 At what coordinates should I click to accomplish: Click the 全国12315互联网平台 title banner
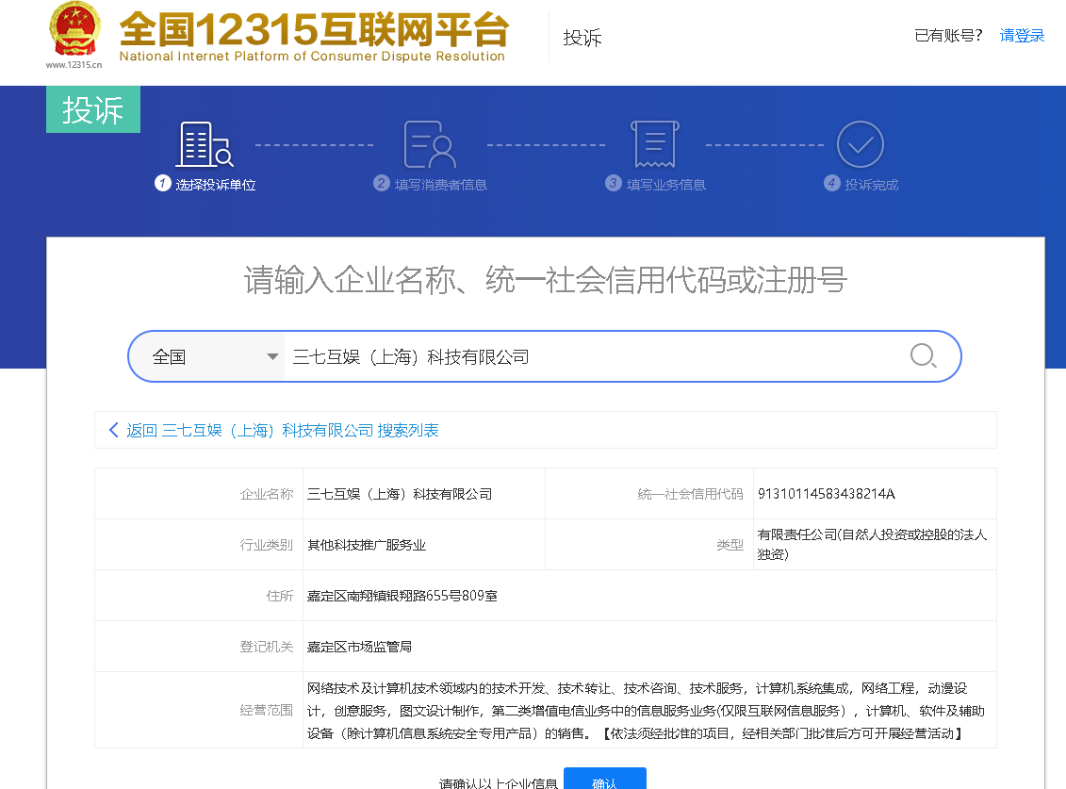pos(314,37)
